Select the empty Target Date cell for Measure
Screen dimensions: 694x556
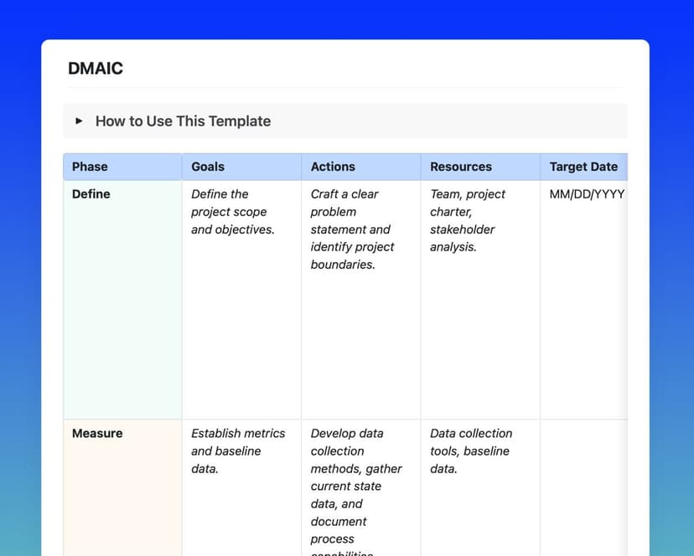click(584, 469)
